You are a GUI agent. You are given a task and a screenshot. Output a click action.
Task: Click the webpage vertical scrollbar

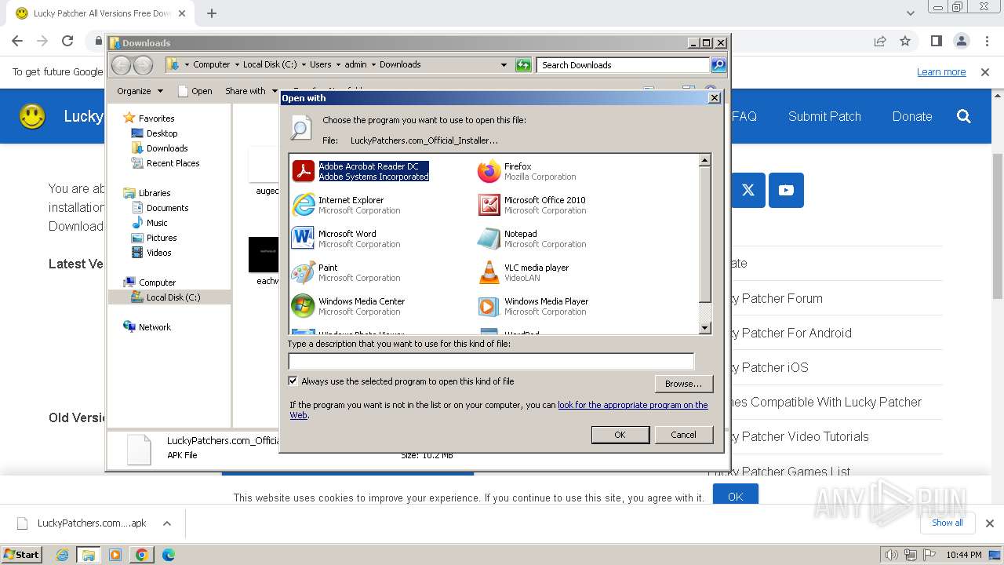(x=998, y=228)
